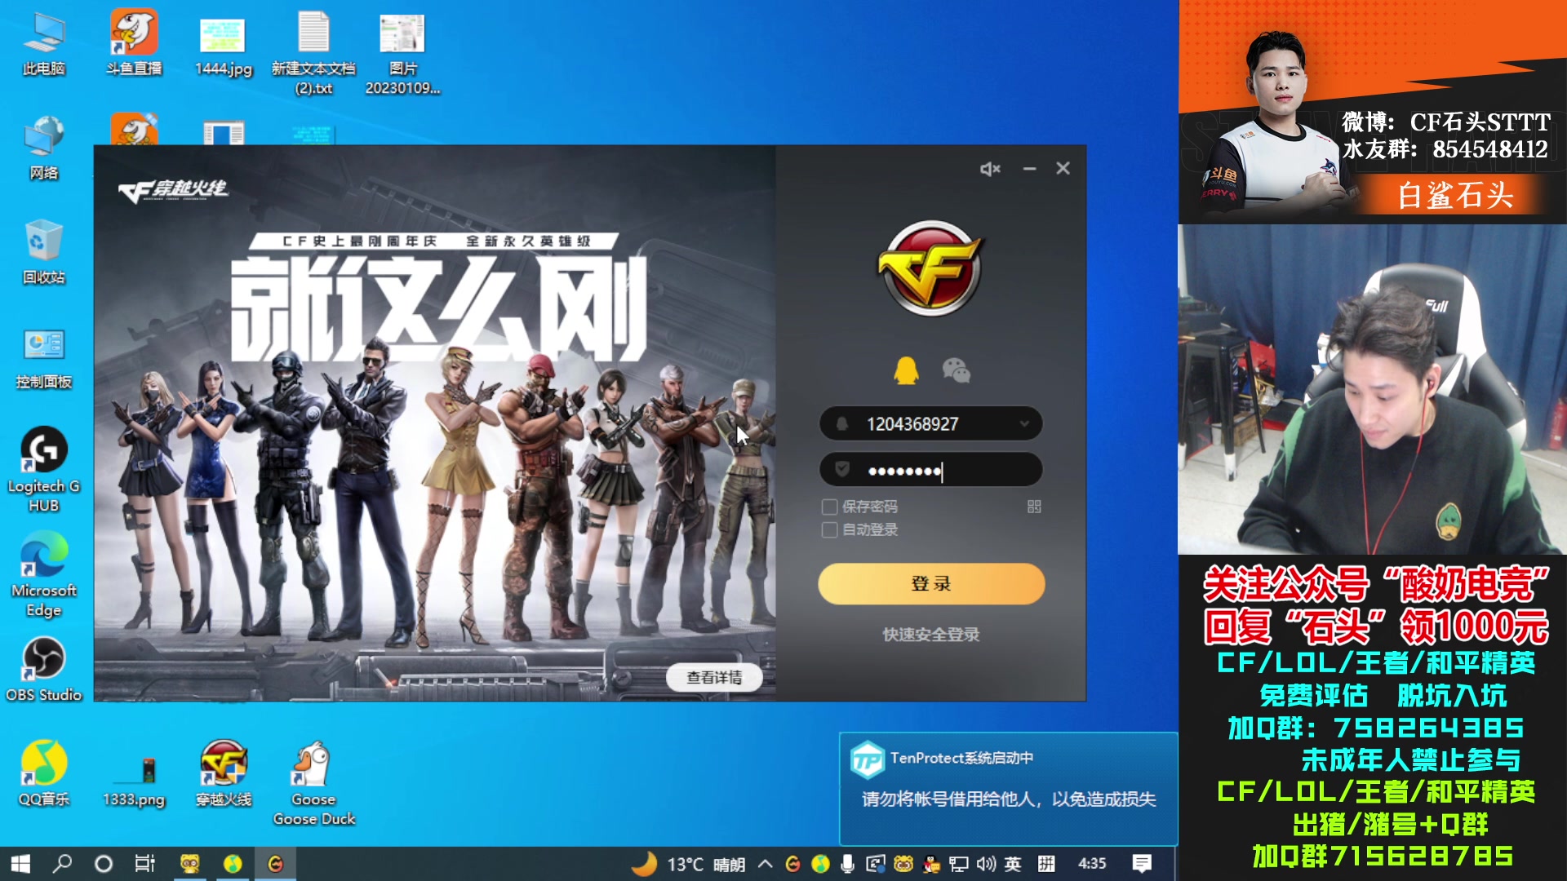Click 就这么刚 promotional banner image
The width and height of the screenshot is (1567, 881).
coord(435,423)
